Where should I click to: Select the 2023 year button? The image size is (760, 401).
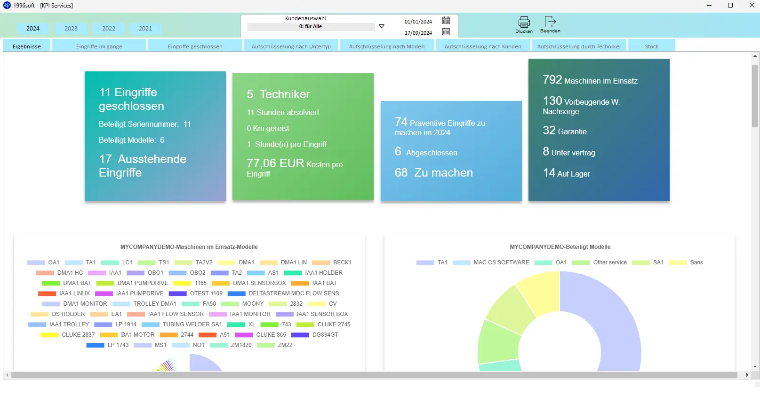click(x=71, y=29)
